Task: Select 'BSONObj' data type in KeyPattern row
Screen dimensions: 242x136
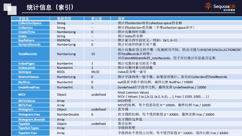Action: [x=64, y=40]
